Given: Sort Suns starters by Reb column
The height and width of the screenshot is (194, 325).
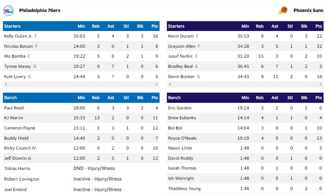Looking at the screenshot, I should click(x=260, y=26).
